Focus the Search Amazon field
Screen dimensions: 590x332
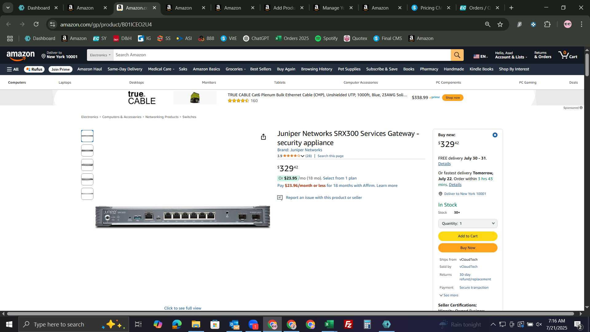click(282, 55)
